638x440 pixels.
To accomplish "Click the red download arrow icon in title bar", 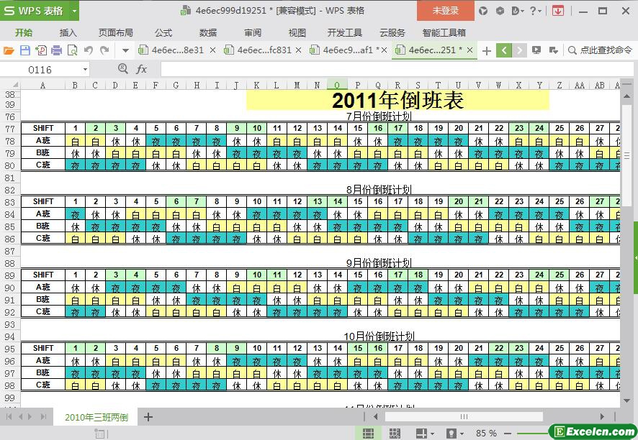I will click(558, 11).
